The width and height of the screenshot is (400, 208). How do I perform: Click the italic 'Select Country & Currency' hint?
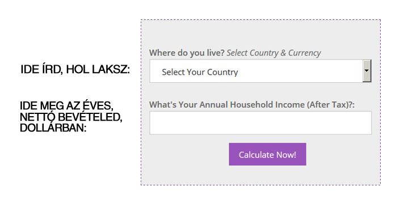(x=273, y=53)
